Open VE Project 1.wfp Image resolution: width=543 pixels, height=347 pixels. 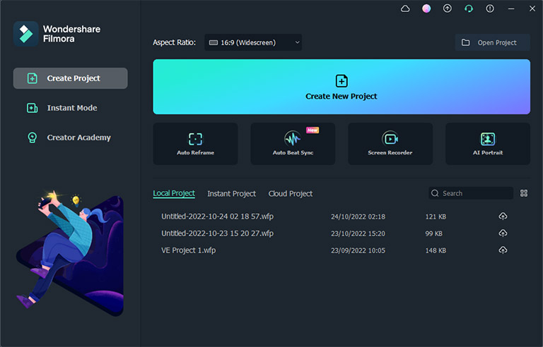click(x=188, y=250)
